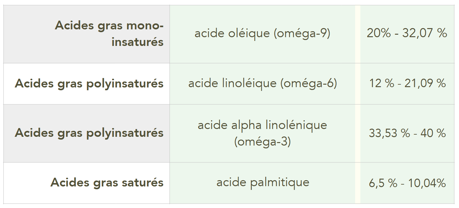Select the 'Acides gras mono-insaturés' header cell

(x=86, y=34)
